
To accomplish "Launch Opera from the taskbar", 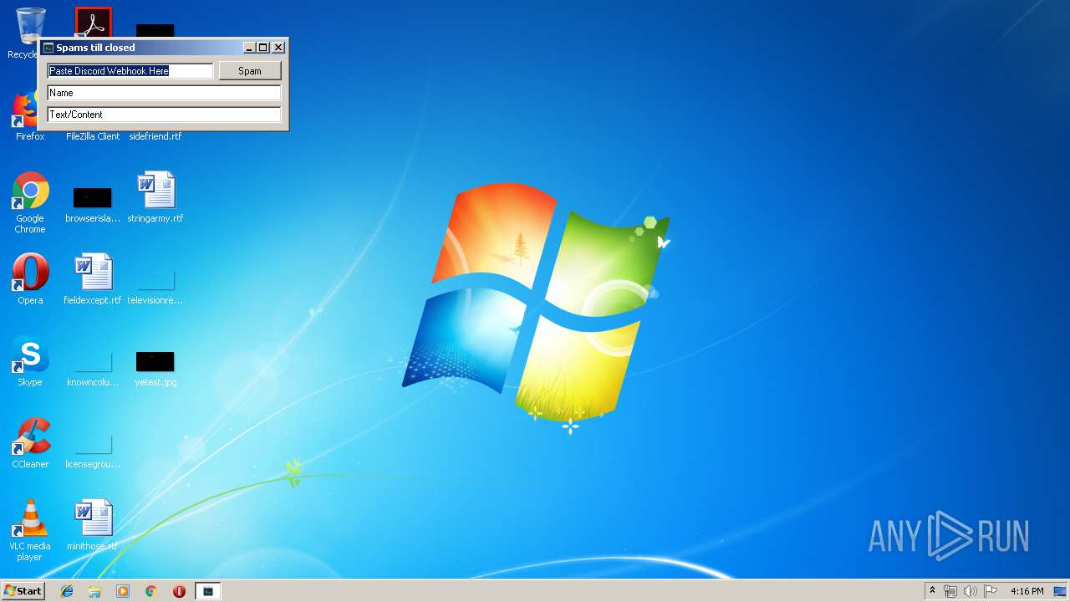I will pos(179,591).
